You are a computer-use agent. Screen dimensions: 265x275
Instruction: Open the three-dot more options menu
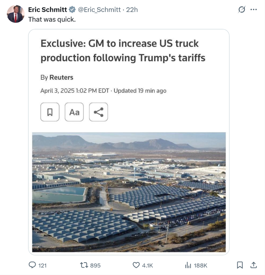(254, 10)
